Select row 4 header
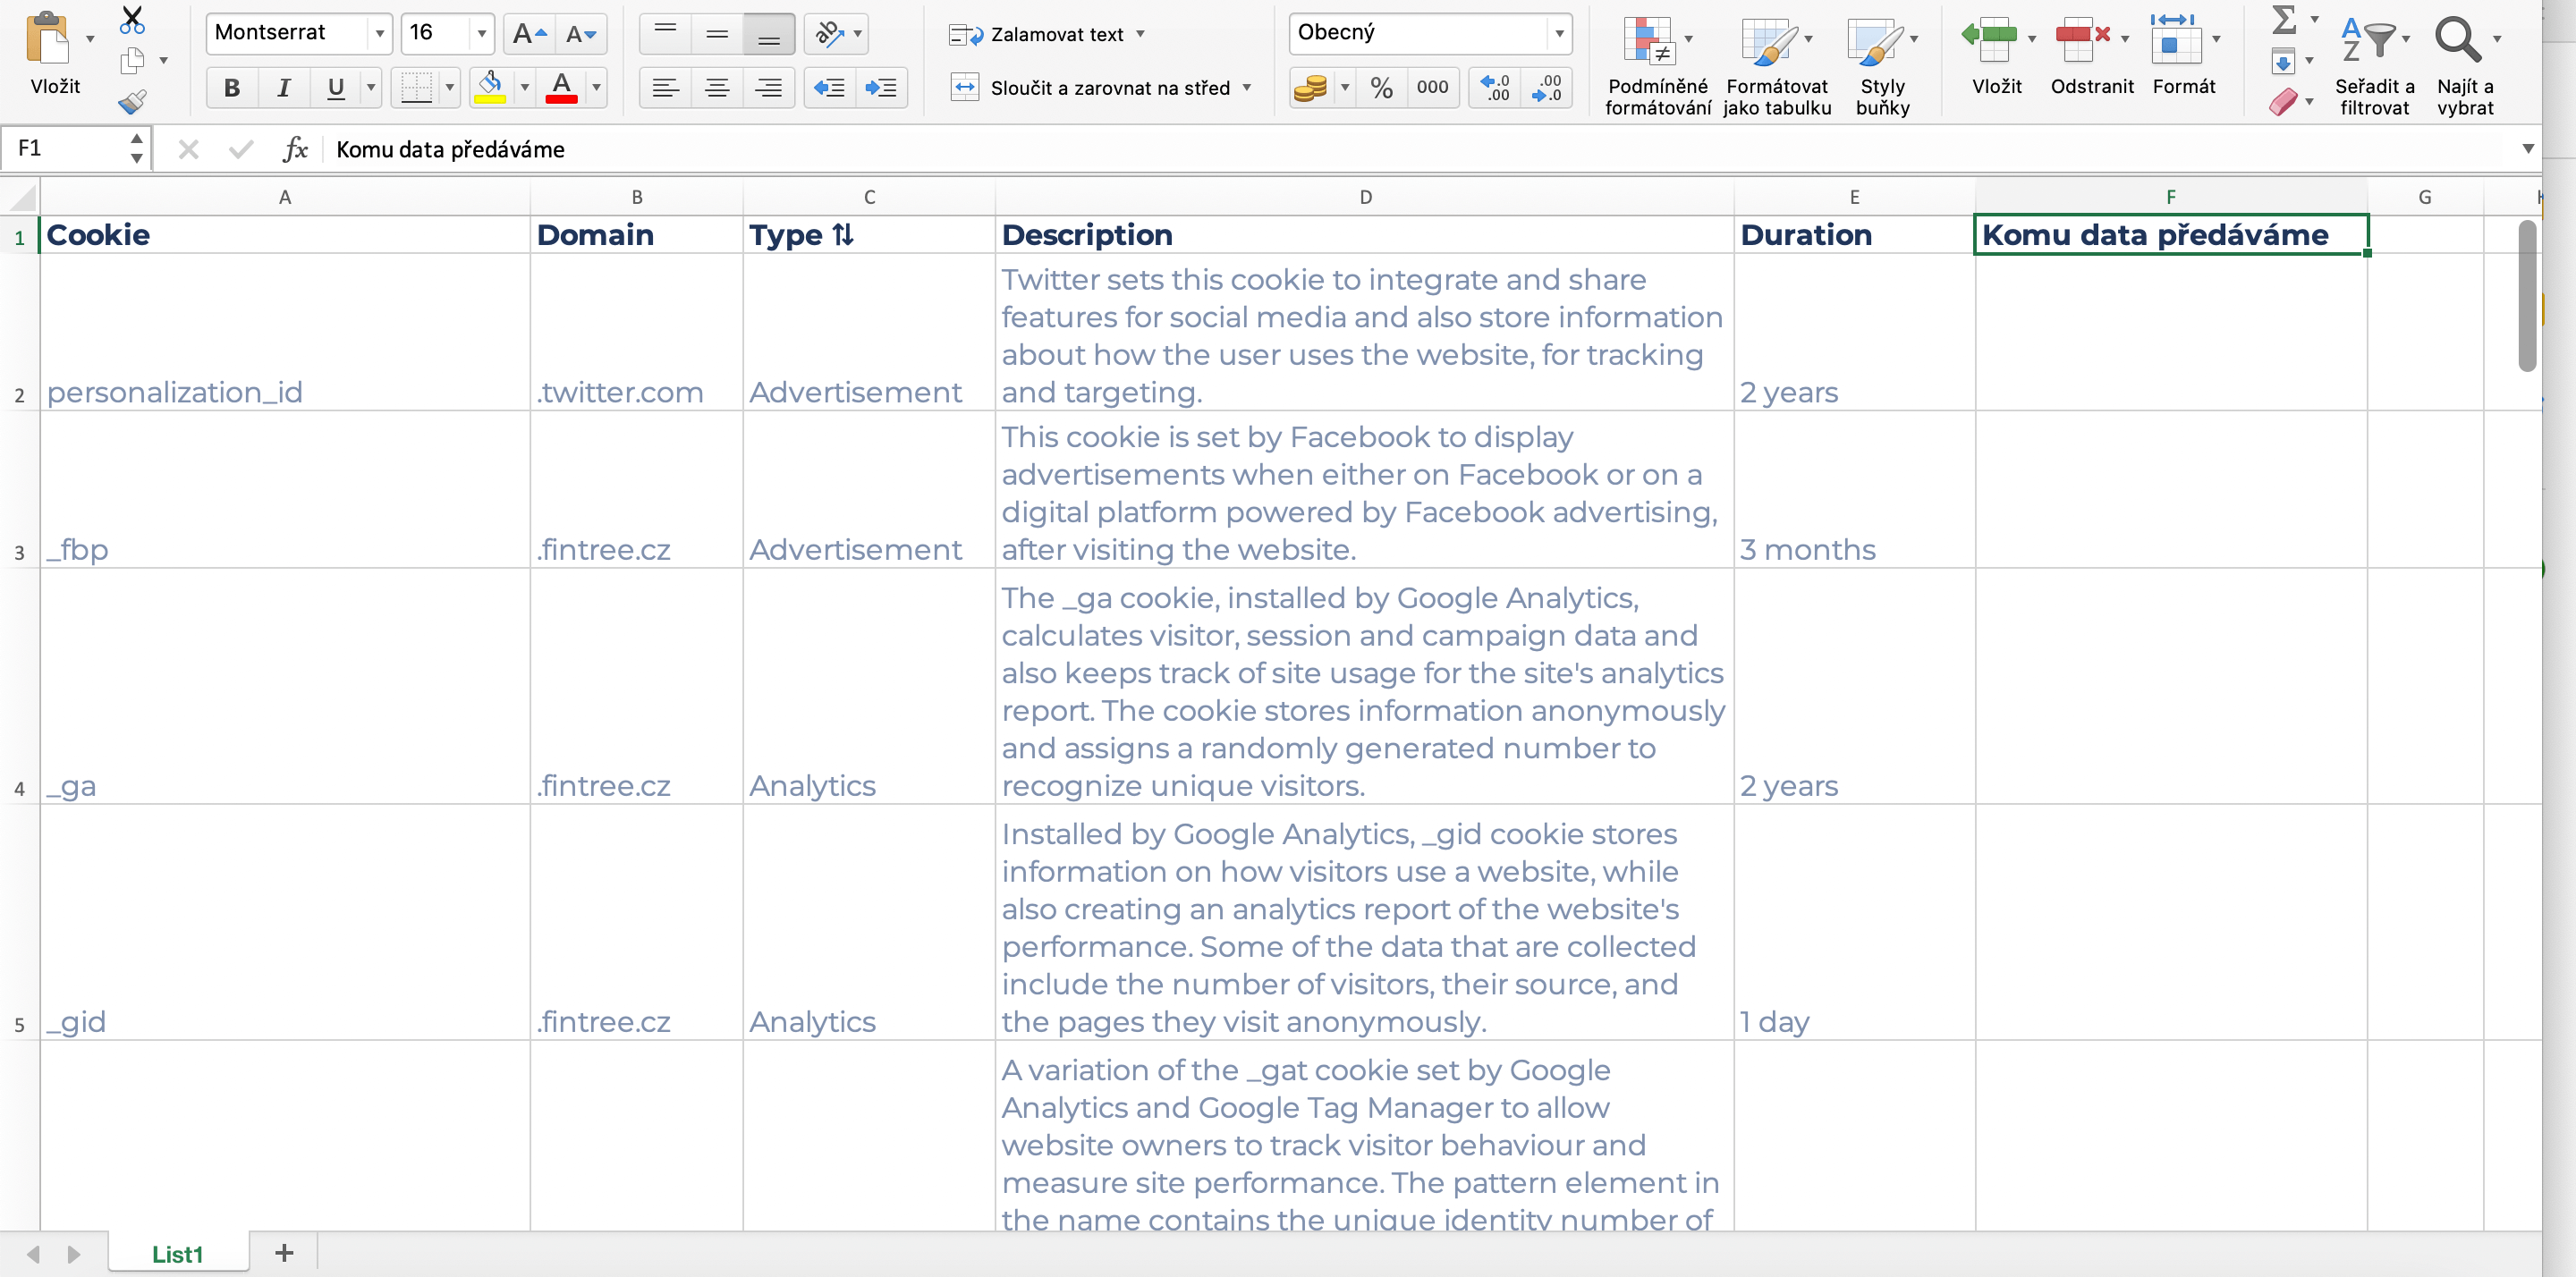Viewport: 2576px width, 1277px height. (x=19, y=688)
